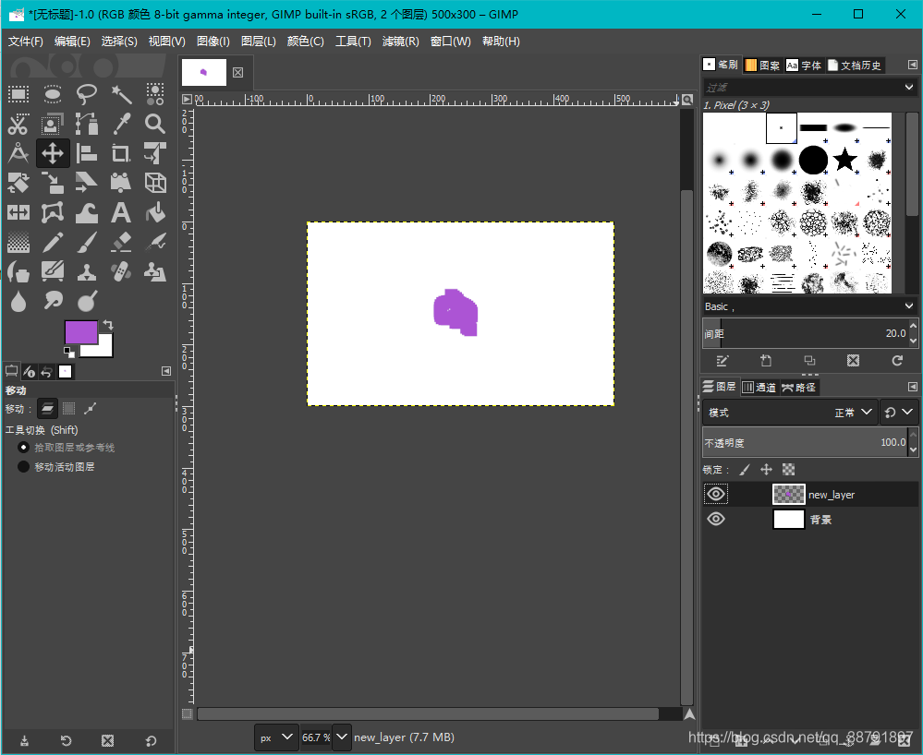
Task: Toggle lock alpha channel checkerboard
Action: point(788,469)
